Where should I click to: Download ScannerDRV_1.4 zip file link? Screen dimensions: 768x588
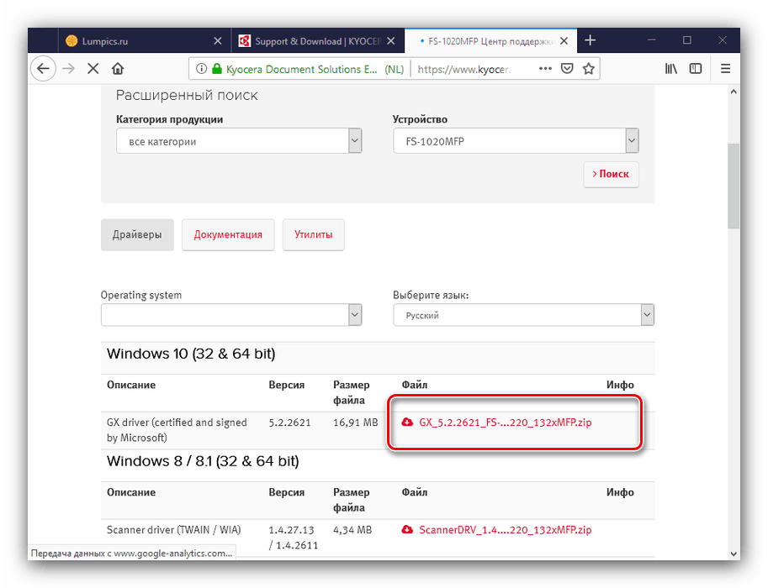click(505, 530)
